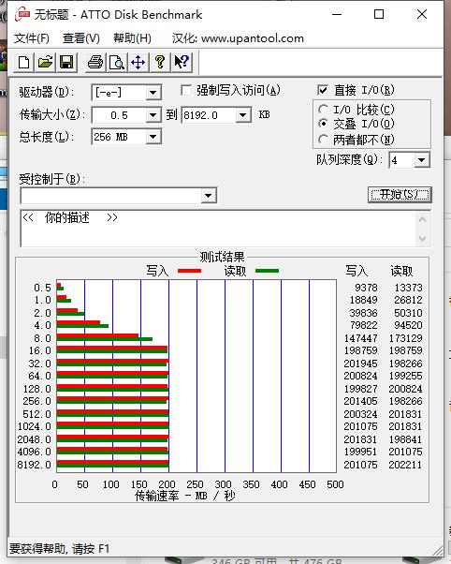Screen dimensions: 451x564
Task: Click into the 你的描述 description text box
Action: (x=219, y=229)
